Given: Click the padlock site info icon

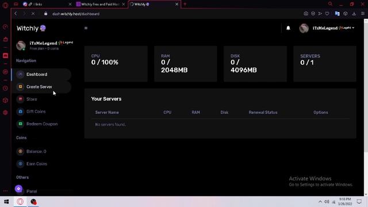Looking at the screenshot, I should [x=46, y=14].
